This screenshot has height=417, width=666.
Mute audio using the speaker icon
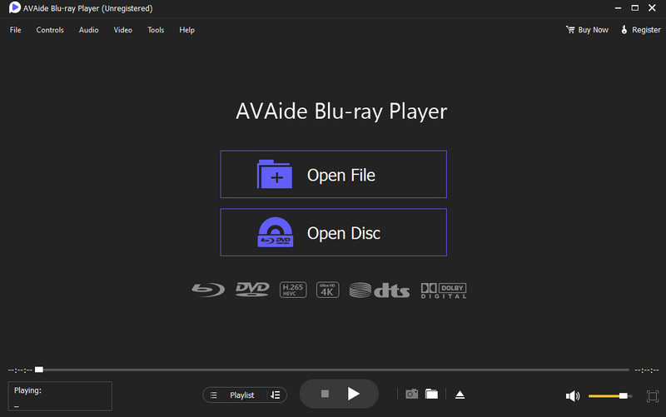(573, 395)
